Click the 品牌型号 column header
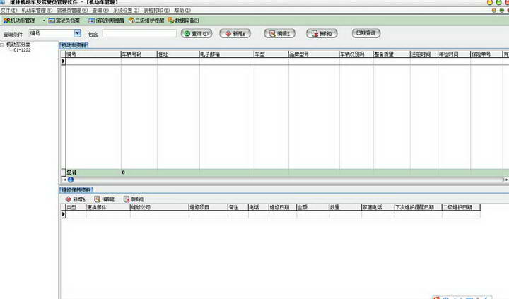509x299 pixels. [314, 54]
